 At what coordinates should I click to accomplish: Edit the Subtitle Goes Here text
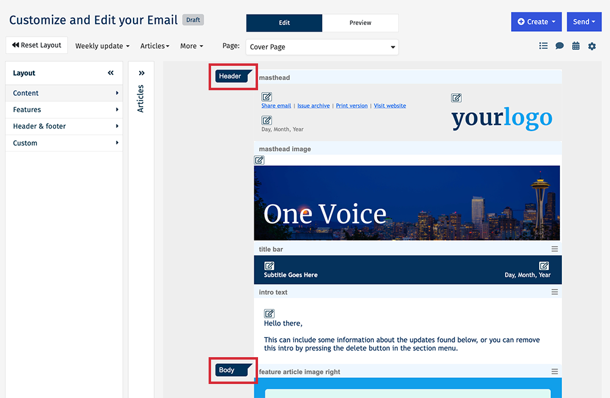[x=269, y=266]
